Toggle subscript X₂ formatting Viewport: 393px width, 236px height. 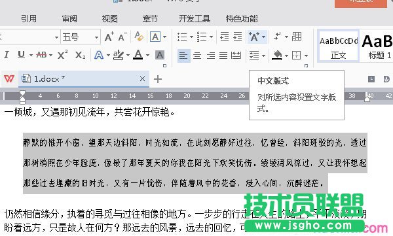point(80,55)
